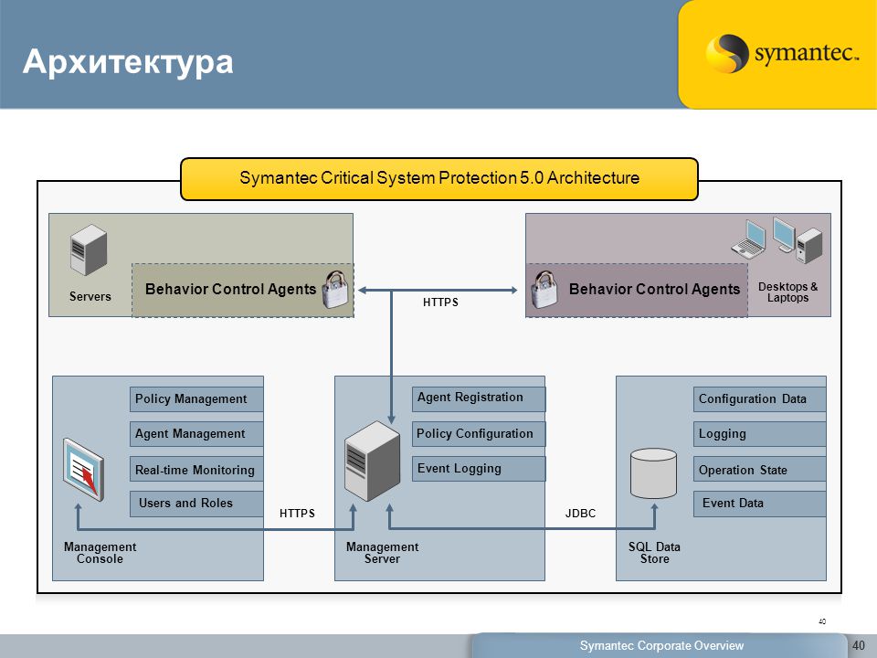This screenshot has height=658, width=877.
Task: Click the Symantec Corporate Overview footer text
Action: 661,646
